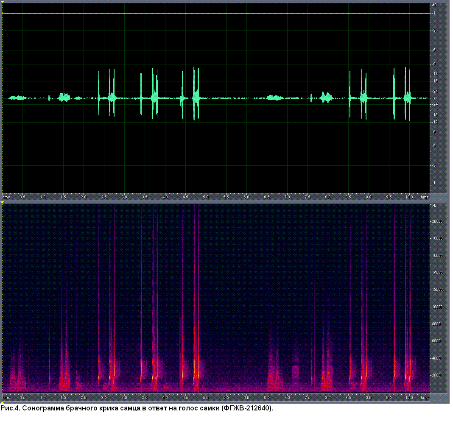
Task: Click 3.5 on the spectrogram time ruler
Action: (145, 397)
